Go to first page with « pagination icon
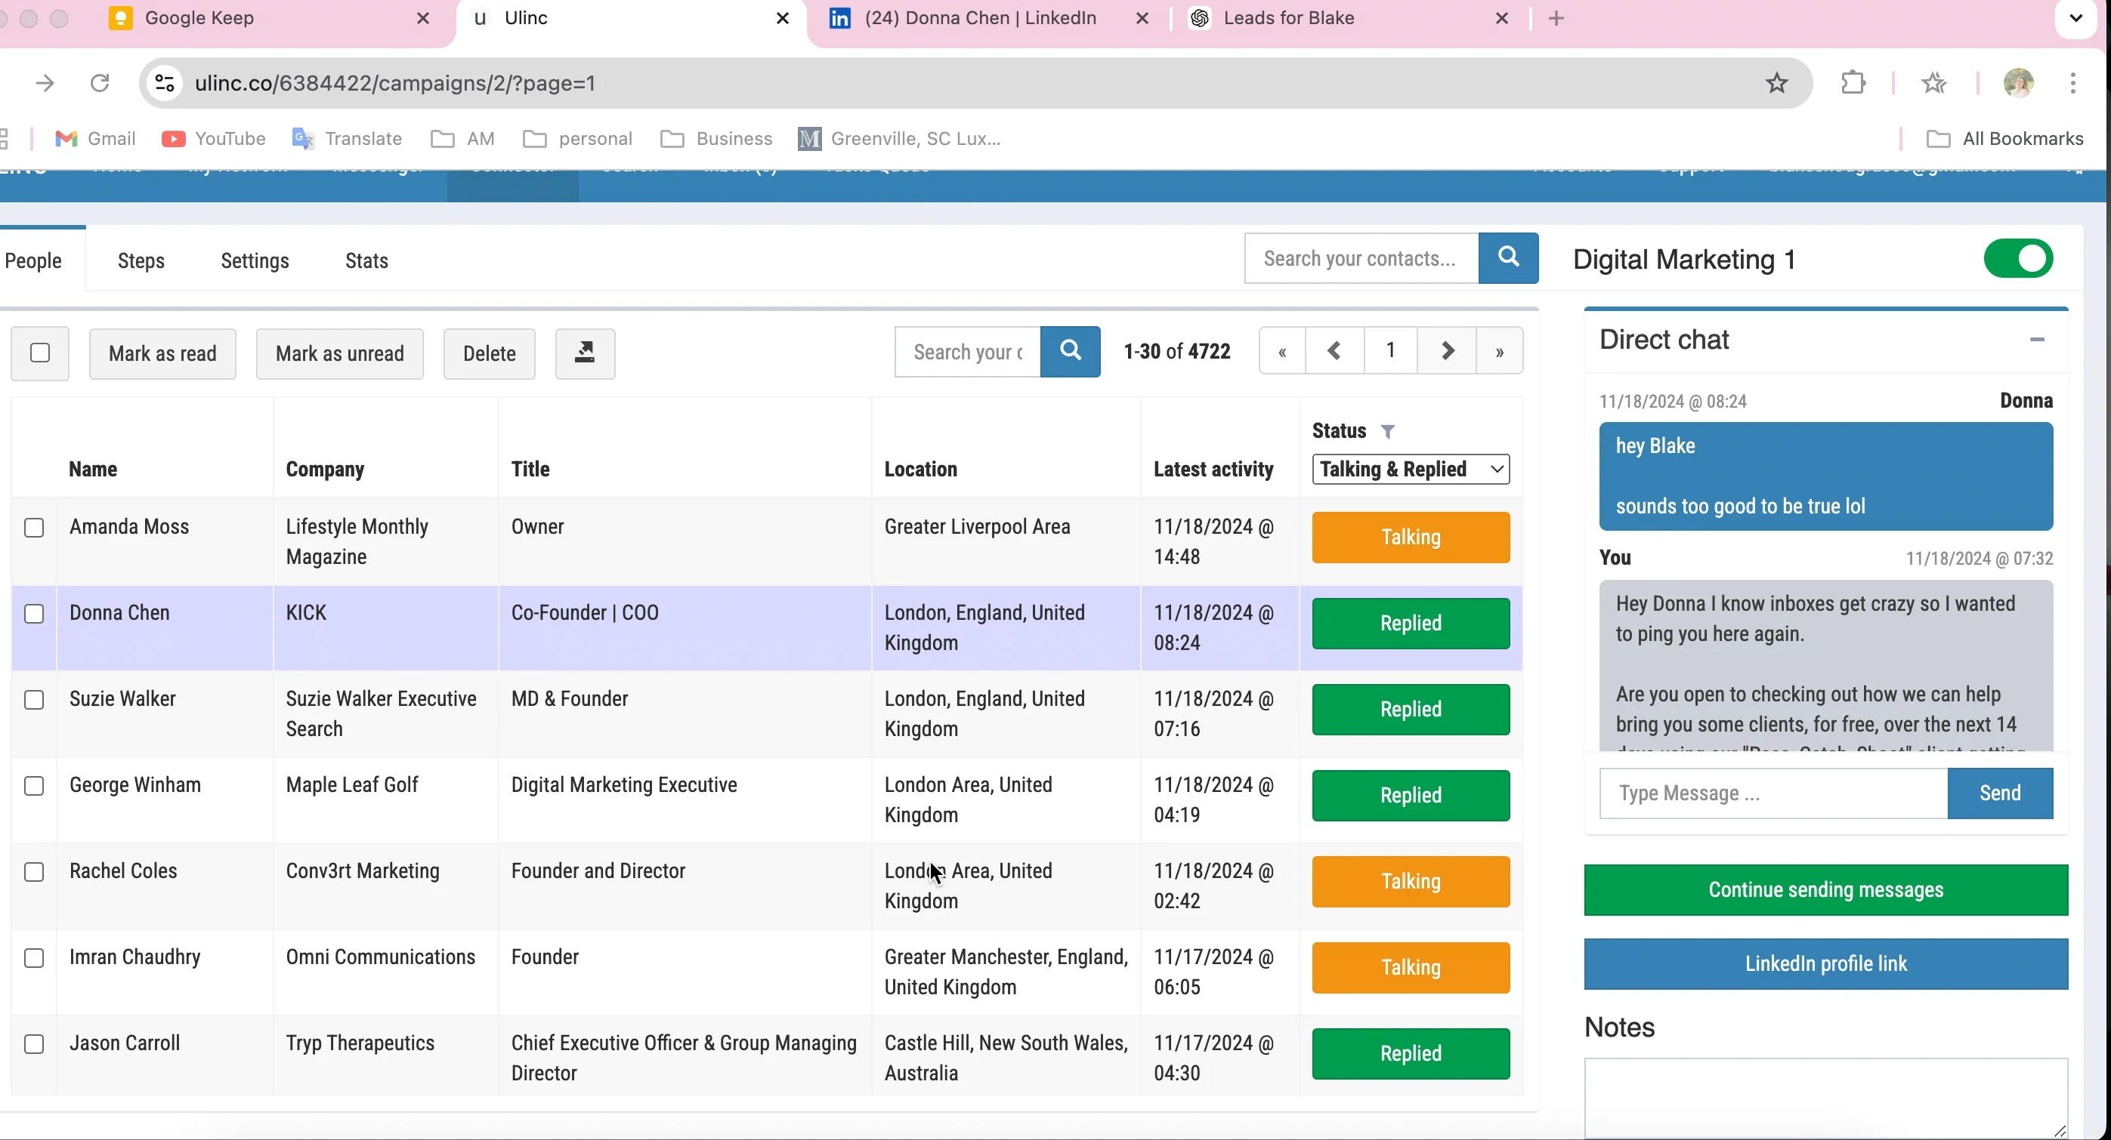Screen dimensions: 2111x1140 1281,350
